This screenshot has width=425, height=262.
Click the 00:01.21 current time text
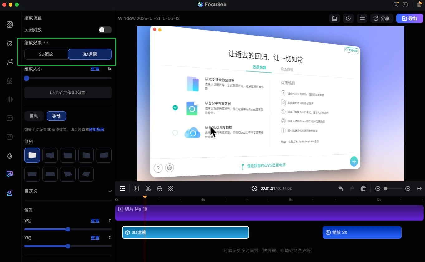[x=268, y=188]
